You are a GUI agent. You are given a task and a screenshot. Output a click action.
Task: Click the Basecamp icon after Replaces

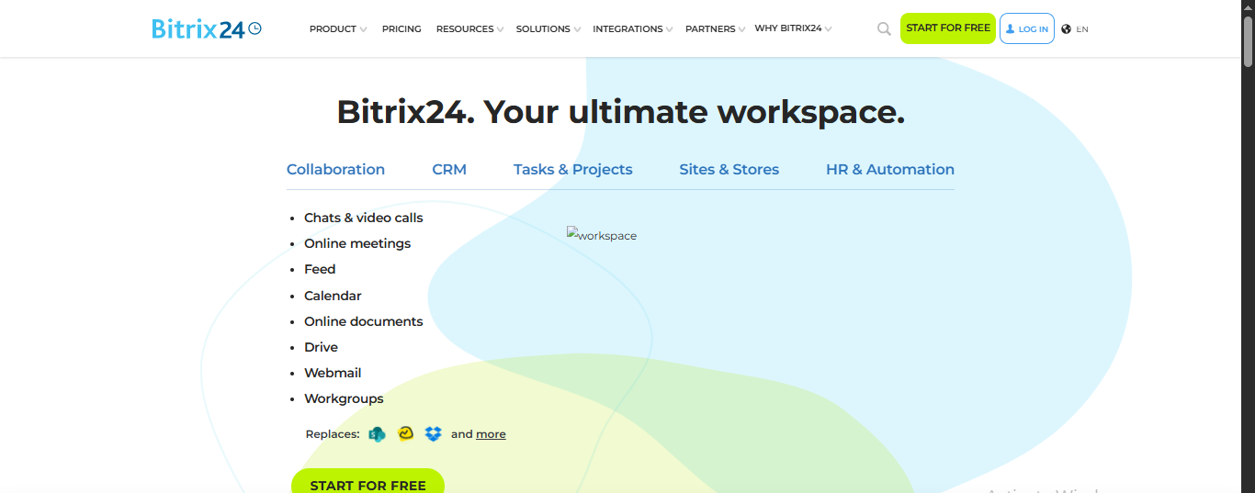click(x=405, y=434)
